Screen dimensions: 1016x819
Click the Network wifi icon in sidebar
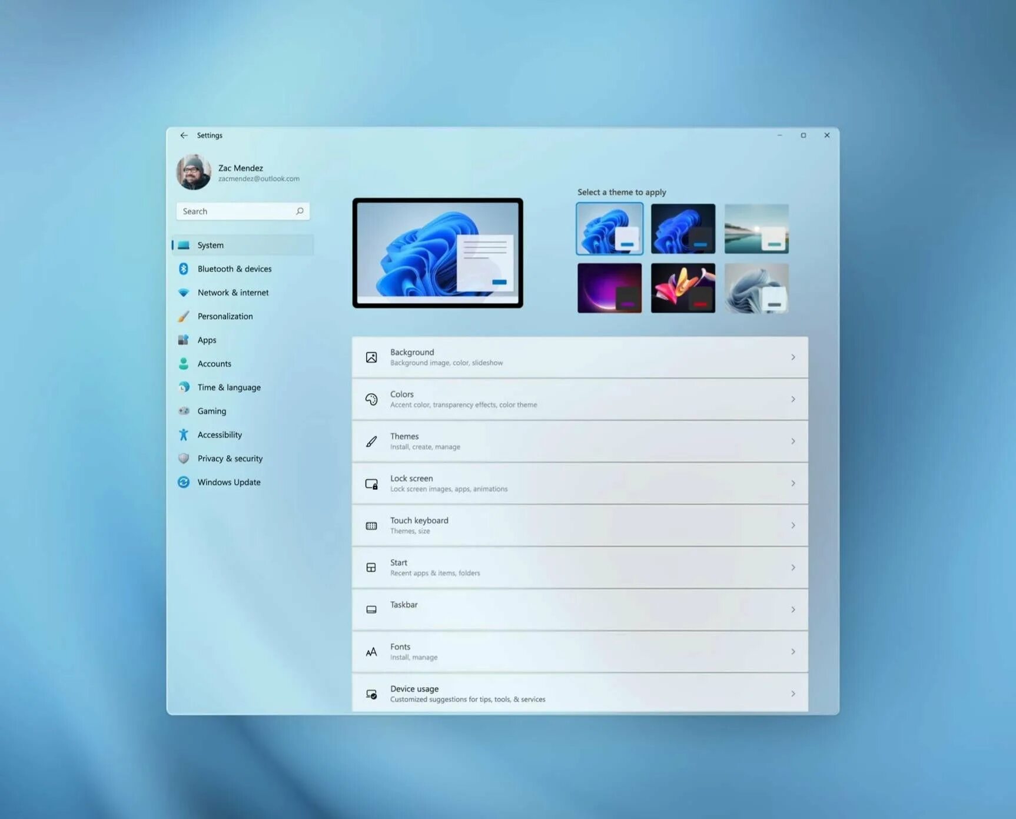184,293
